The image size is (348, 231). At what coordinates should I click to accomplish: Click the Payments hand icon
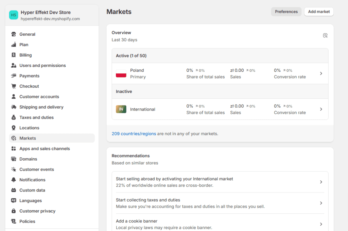click(x=14, y=76)
